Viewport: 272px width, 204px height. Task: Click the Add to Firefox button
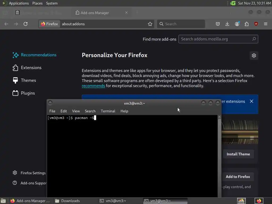pos(238,177)
